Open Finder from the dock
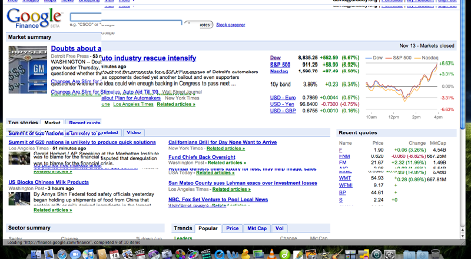Image resolution: width=471 pixels, height=259 pixels. pos(36,254)
